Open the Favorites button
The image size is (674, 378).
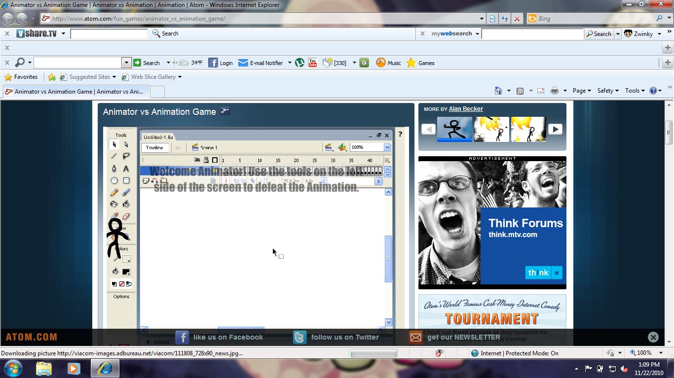[x=21, y=77]
